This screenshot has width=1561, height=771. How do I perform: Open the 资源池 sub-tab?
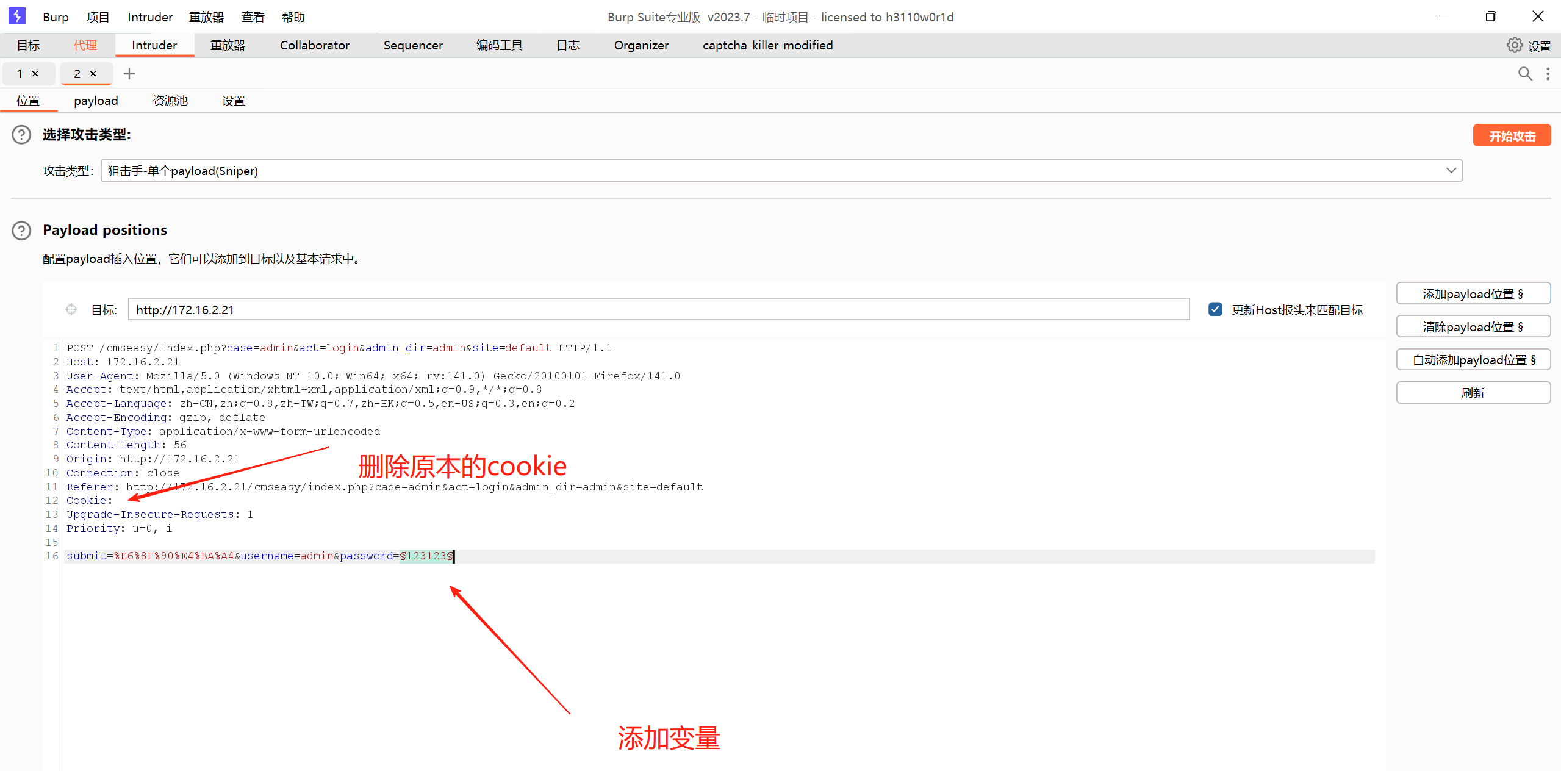point(170,101)
